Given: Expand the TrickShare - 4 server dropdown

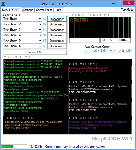Looking at the screenshot, I should (40, 35).
